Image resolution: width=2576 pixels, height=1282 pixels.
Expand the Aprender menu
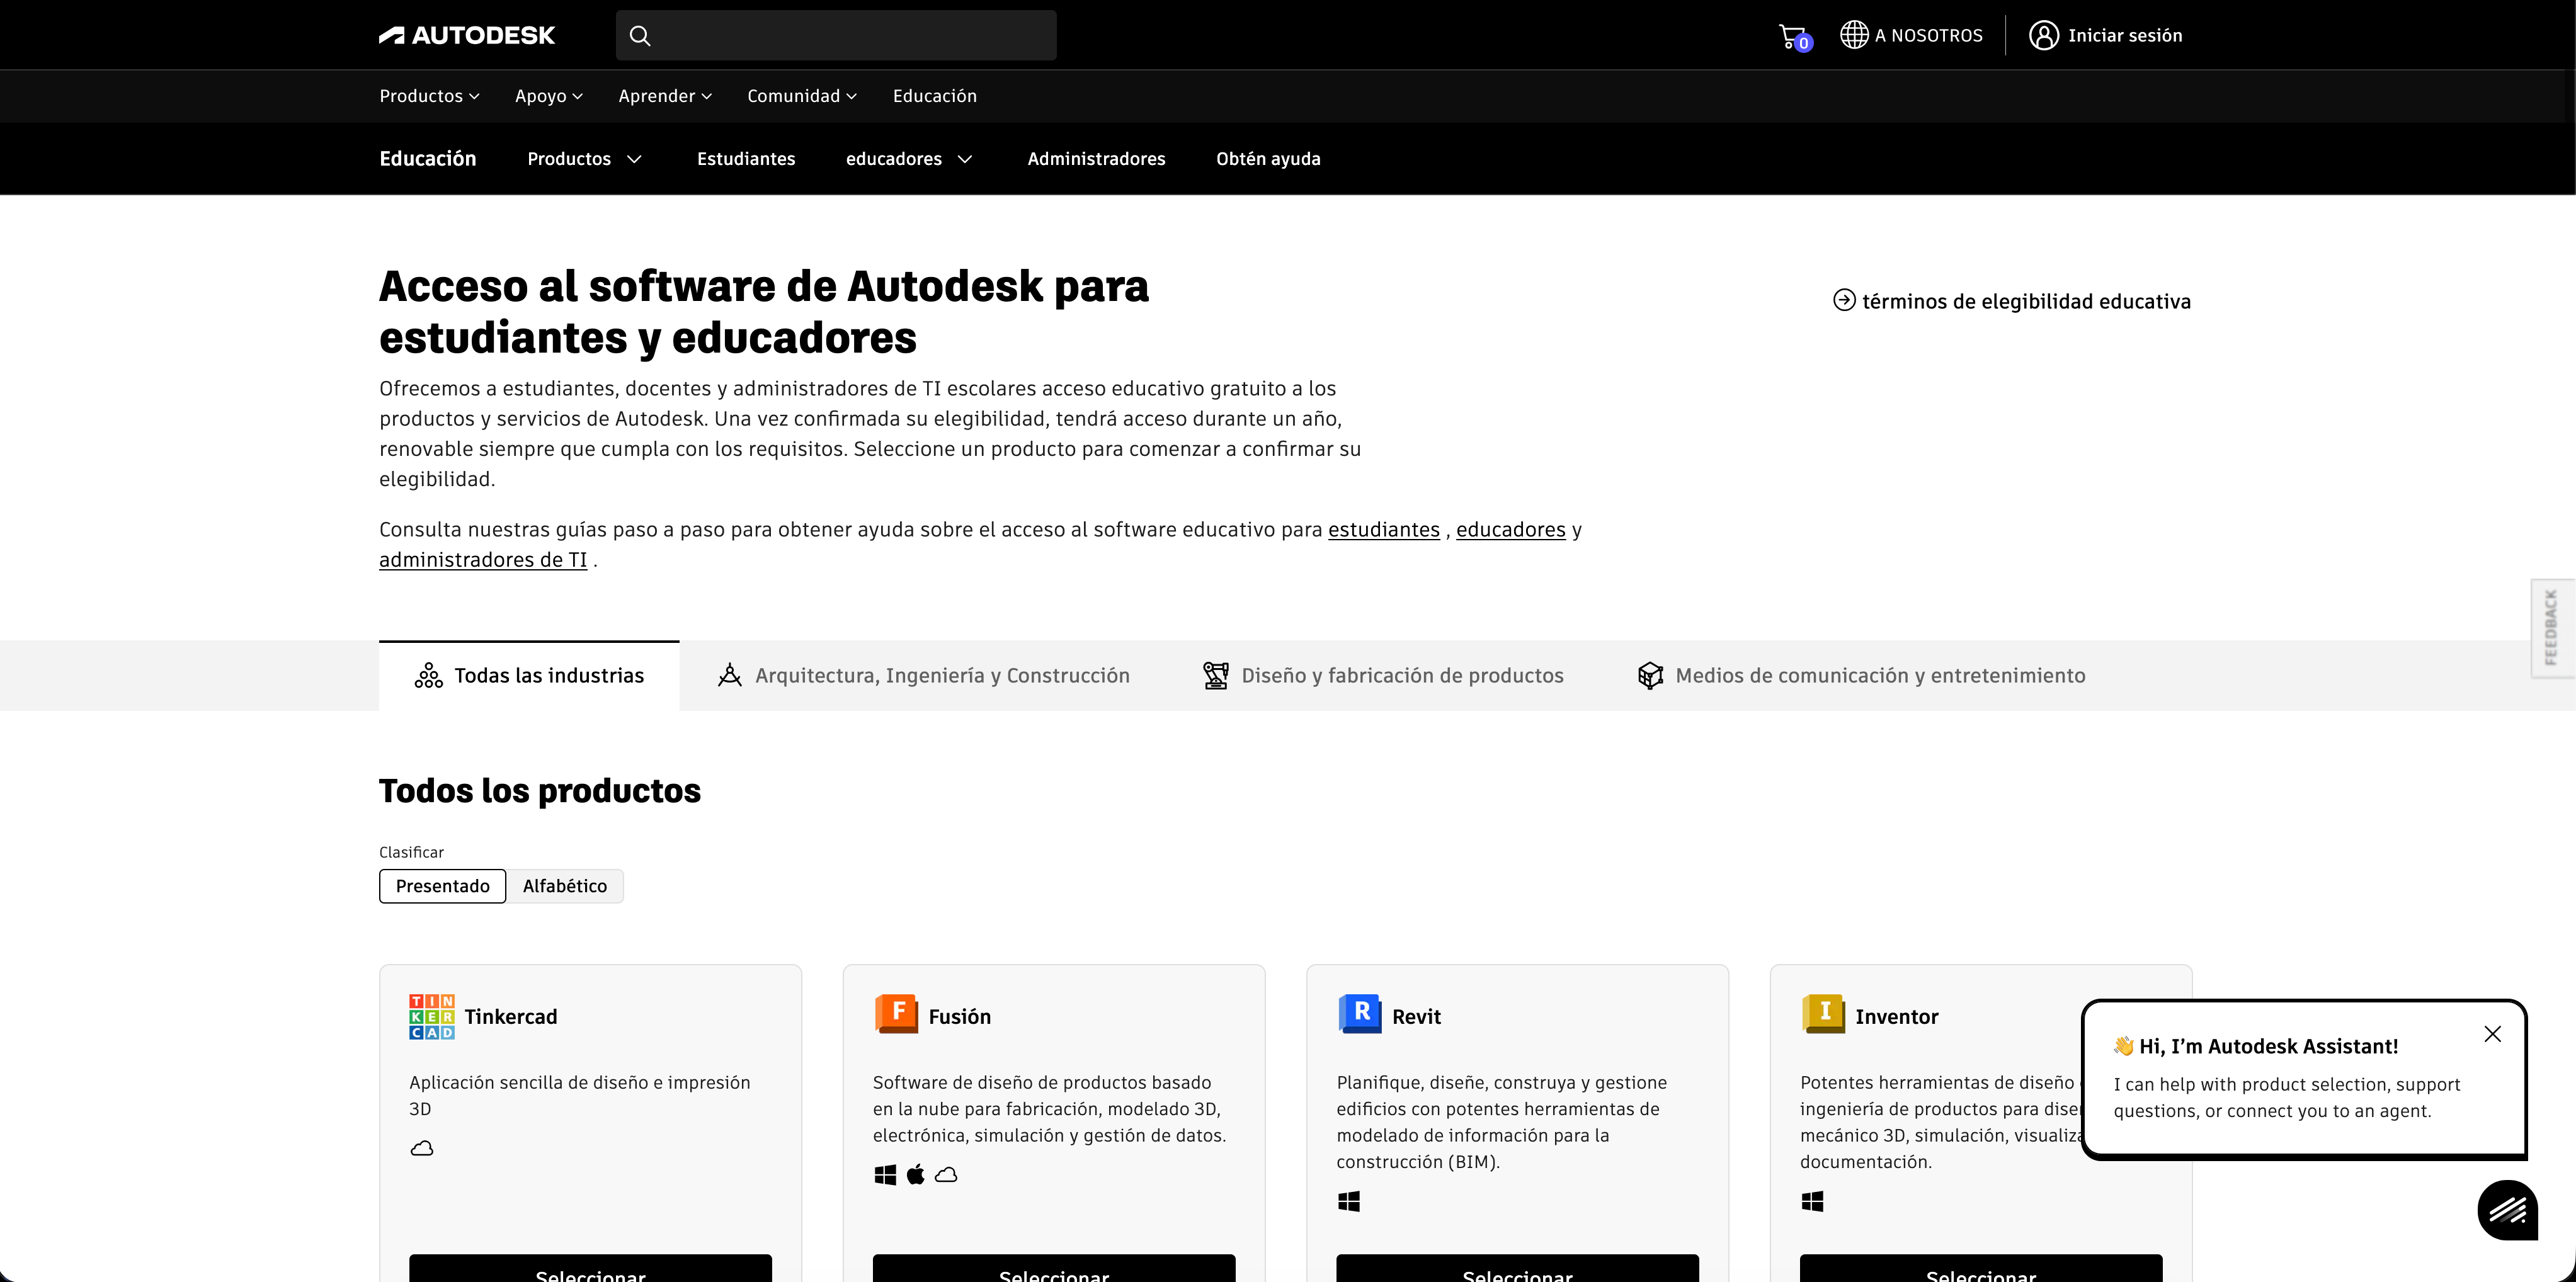point(665,96)
